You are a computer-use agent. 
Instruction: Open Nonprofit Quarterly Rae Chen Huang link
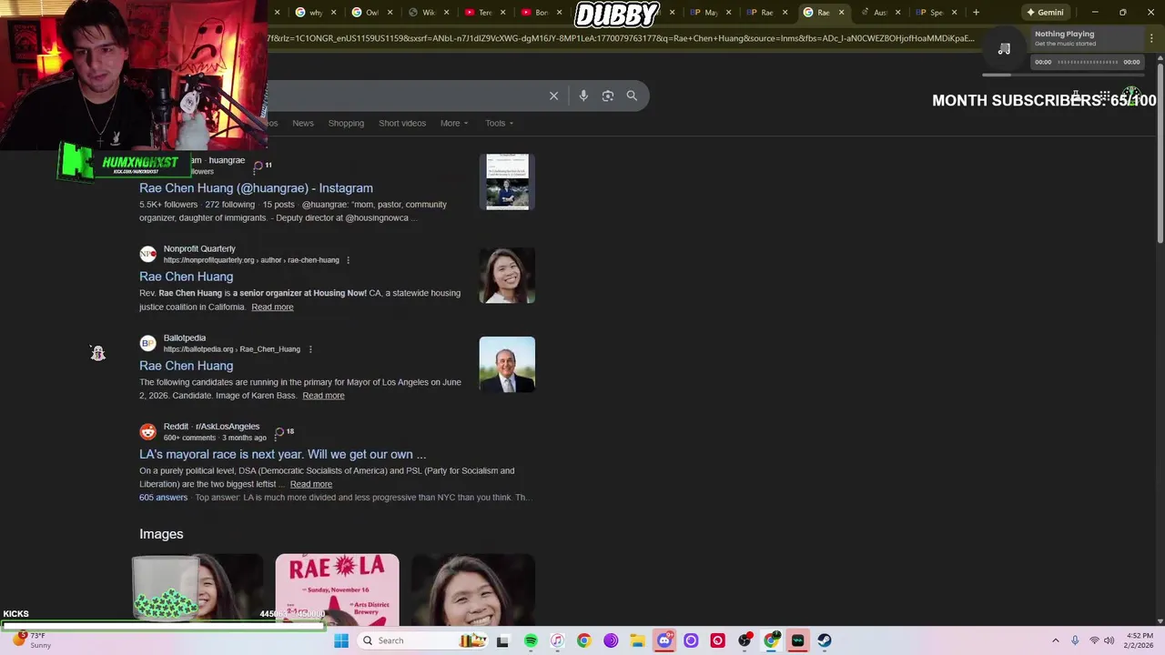186,277
